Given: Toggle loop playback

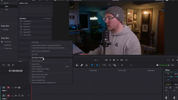Looking at the screenshot, I should (x=126, y=60).
